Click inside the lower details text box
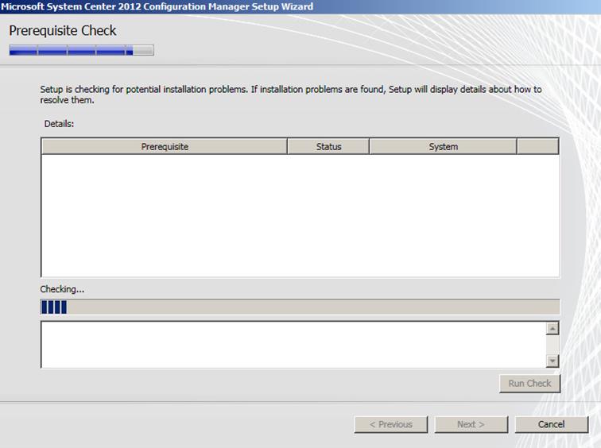601x448 pixels. [293, 345]
